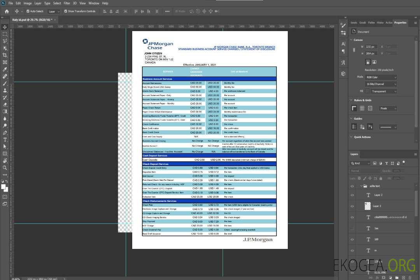Image resolution: width=420 pixels, height=280 pixels.
Task: Toggle the grid icon under Rulers & Grids
Action: tap(362, 108)
